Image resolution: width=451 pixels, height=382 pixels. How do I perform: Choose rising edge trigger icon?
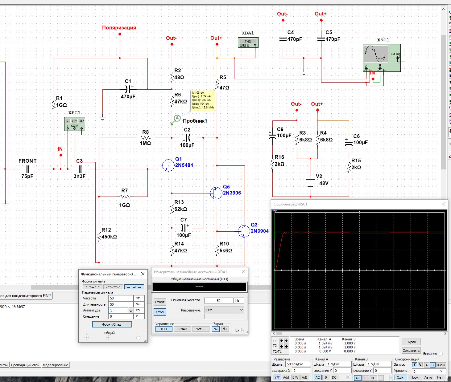point(414,365)
